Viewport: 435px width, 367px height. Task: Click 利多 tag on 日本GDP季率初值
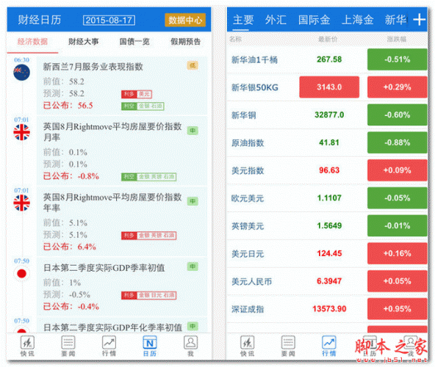click(148, 296)
